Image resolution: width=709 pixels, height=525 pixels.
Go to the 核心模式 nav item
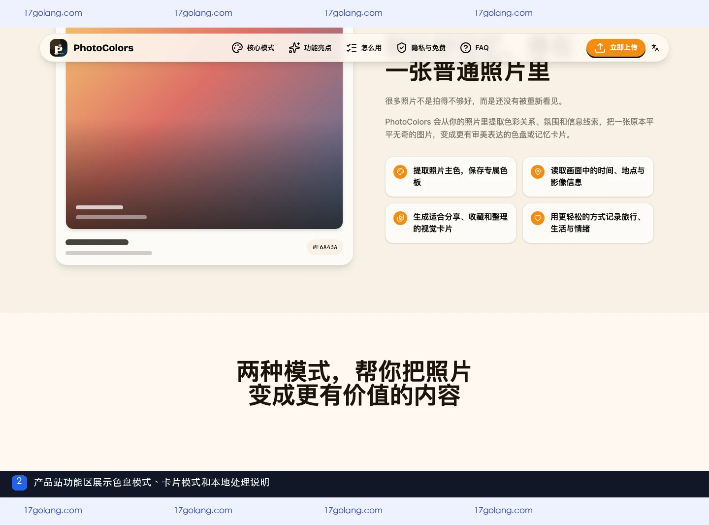point(253,48)
